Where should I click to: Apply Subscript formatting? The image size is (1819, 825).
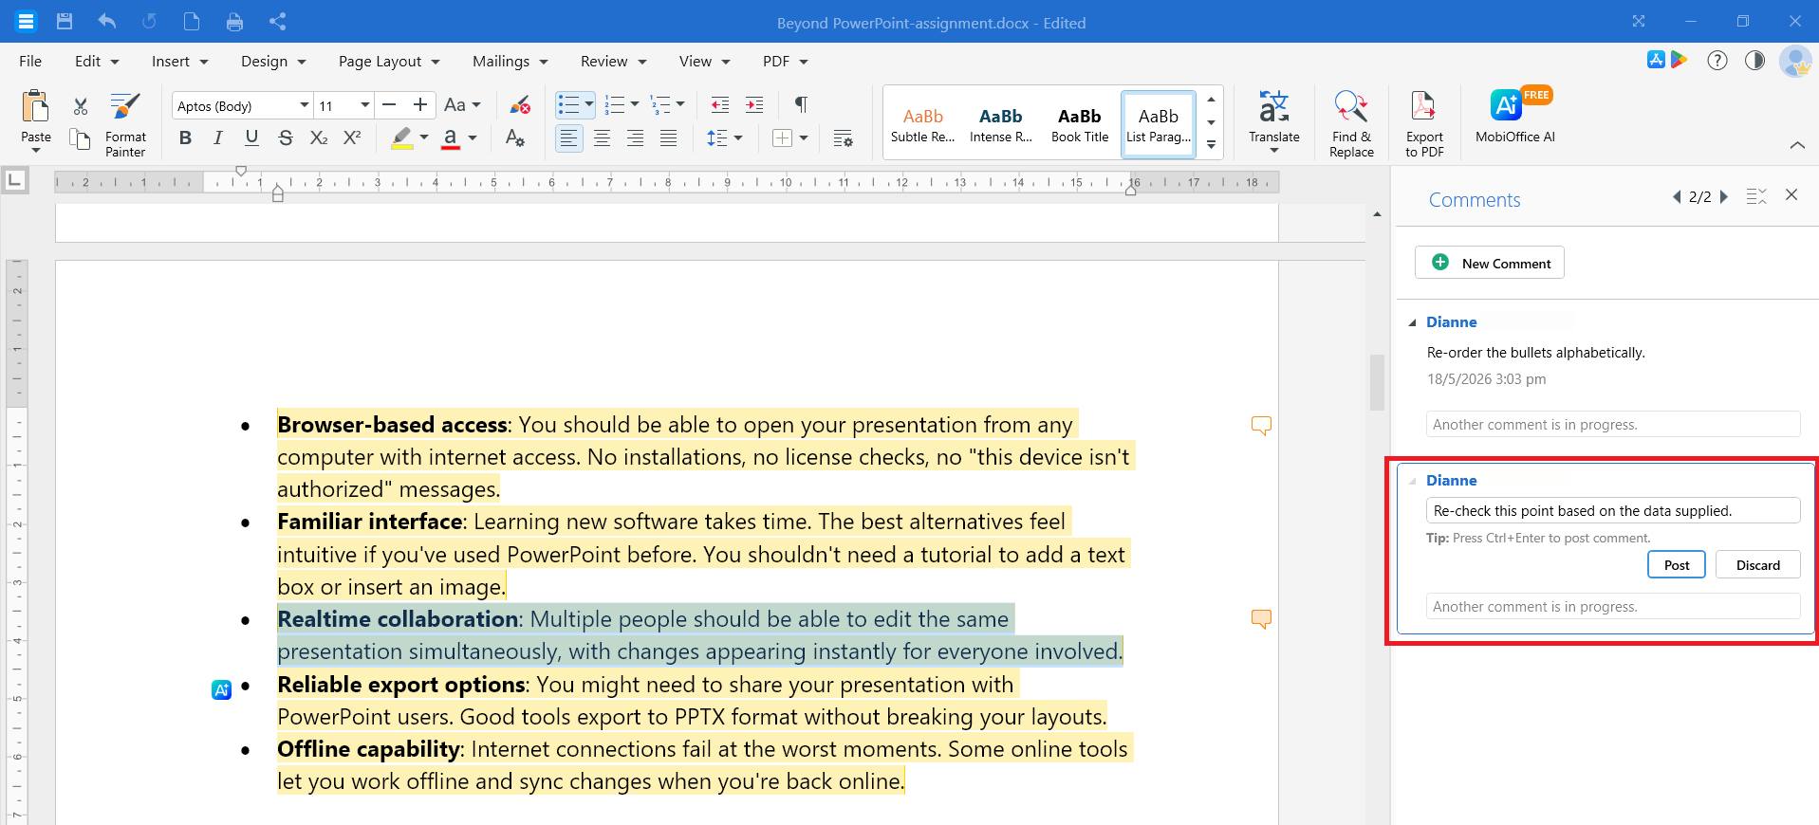(319, 138)
